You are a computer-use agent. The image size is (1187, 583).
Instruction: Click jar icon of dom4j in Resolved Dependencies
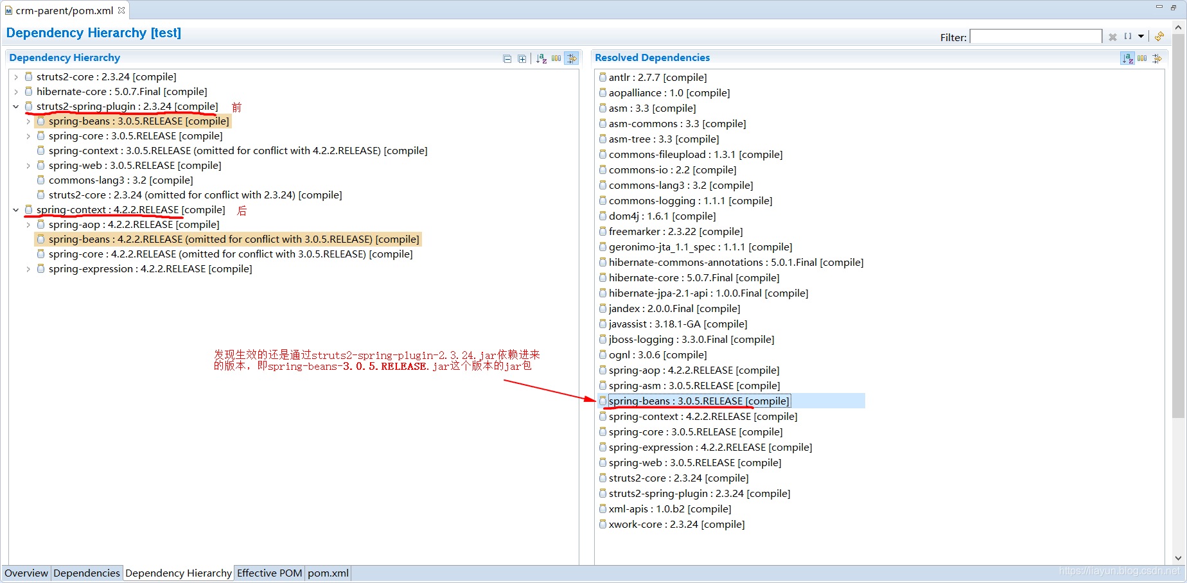click(602, 216)
